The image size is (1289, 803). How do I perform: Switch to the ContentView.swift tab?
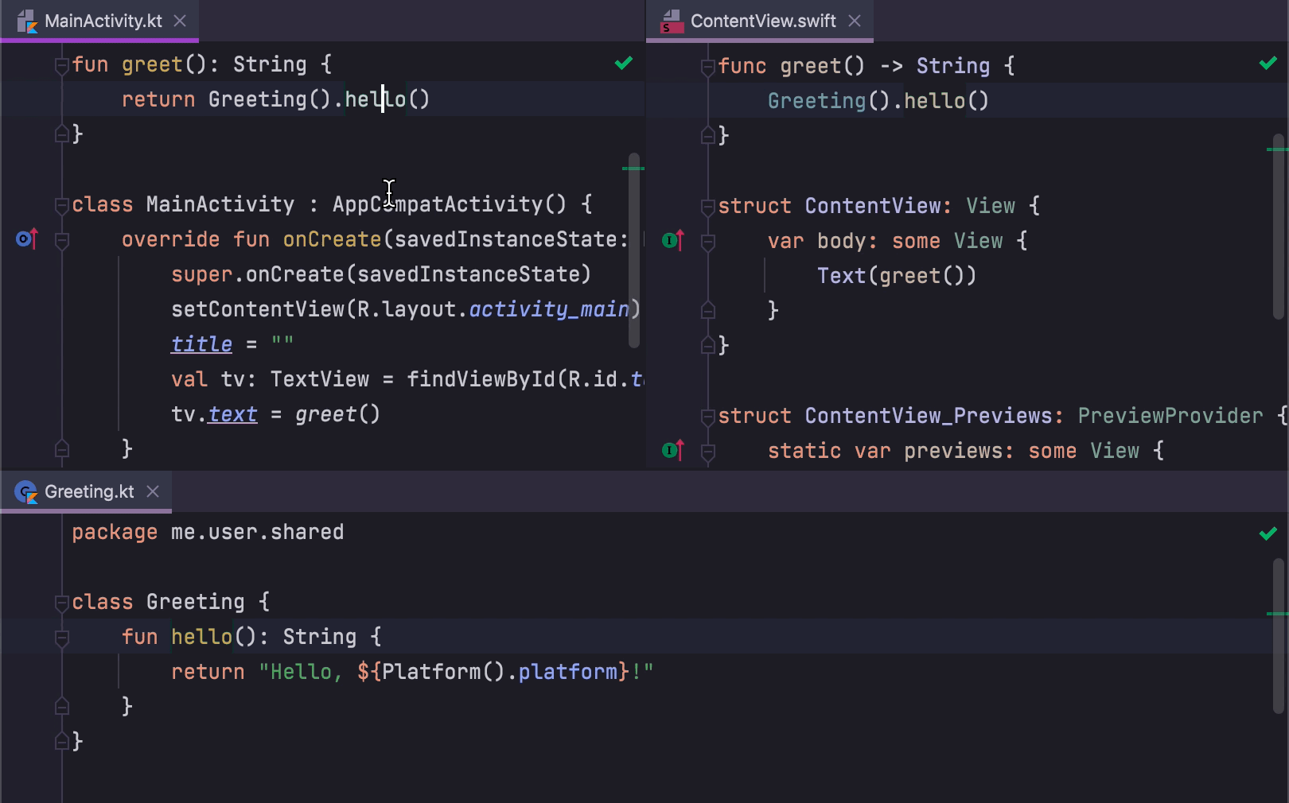coord(760,21)
